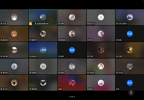Click muted microphone icon beside 鲁婷 label
The image size is (144, 100).
point(59,56)
